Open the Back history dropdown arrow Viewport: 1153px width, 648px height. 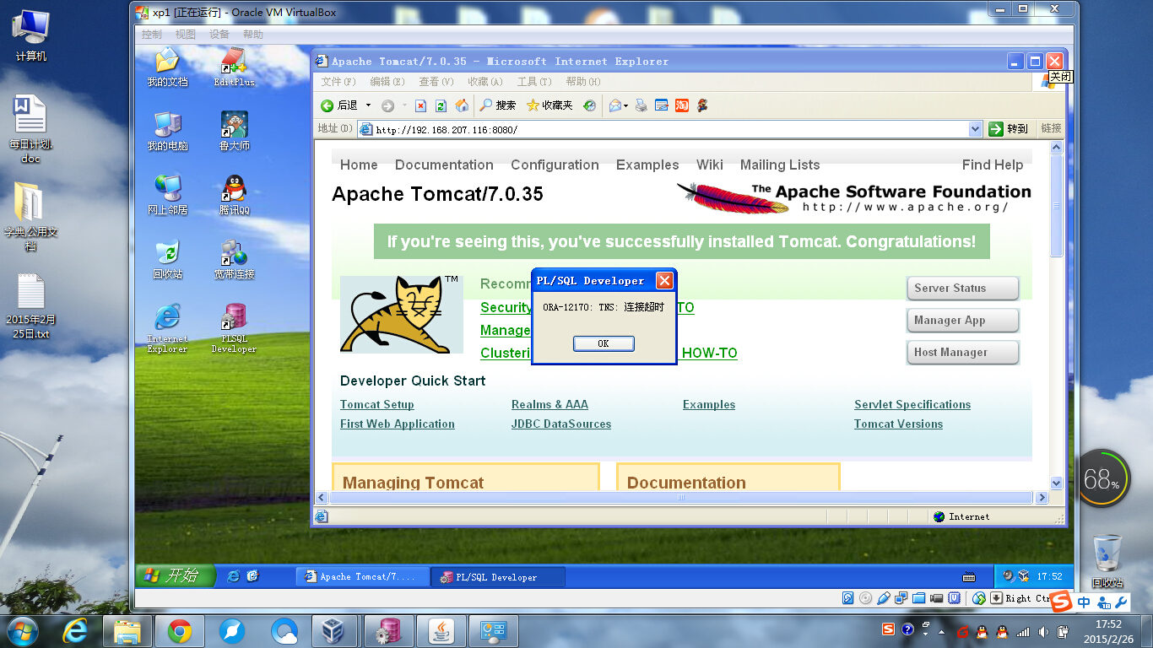click(368, 105)
